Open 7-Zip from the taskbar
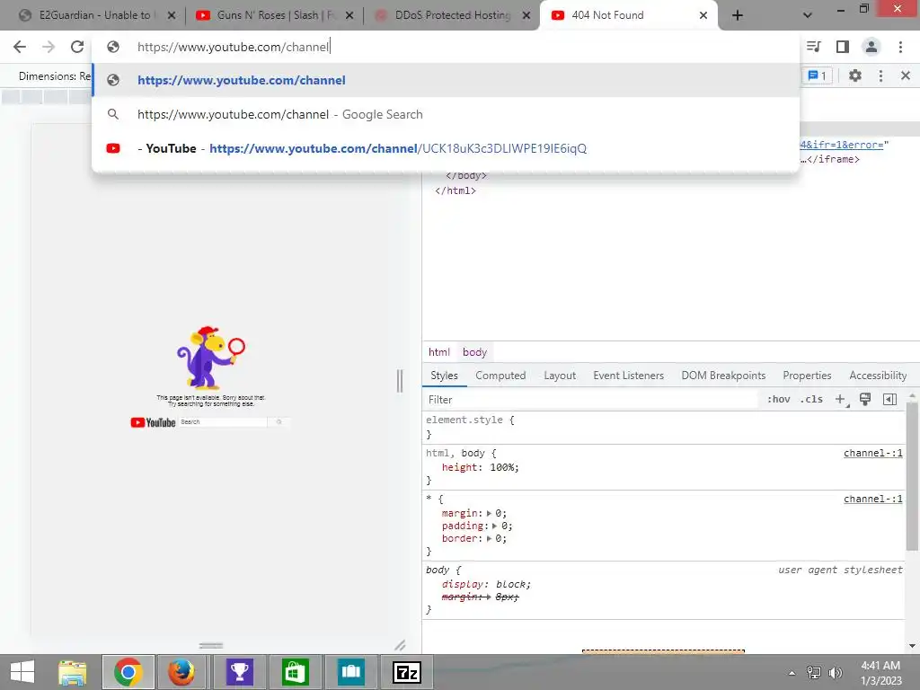 pos(406,672)
